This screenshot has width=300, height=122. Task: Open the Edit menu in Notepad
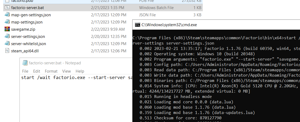click(37, 71)
